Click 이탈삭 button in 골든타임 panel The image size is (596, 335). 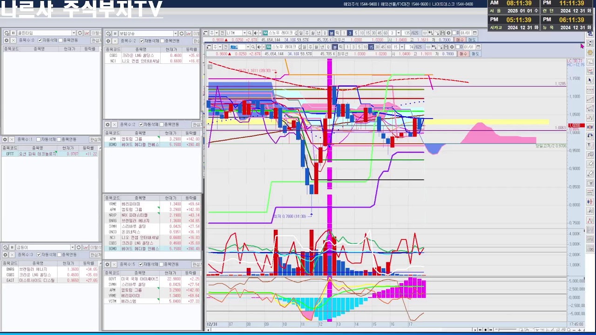[96, 33]
